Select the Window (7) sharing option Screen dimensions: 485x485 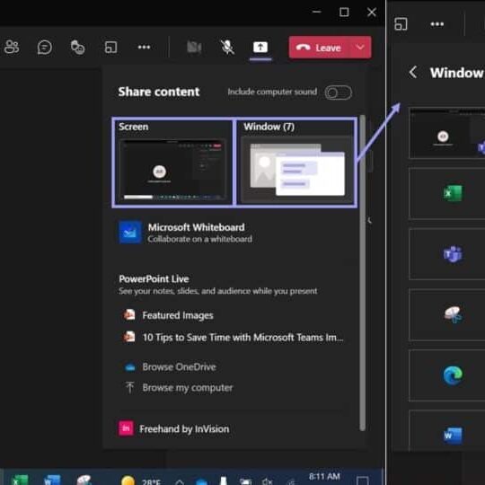click(296, 162)
